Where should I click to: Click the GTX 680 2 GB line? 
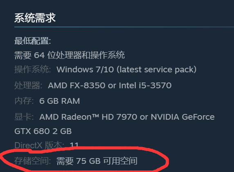pos(43,131)
